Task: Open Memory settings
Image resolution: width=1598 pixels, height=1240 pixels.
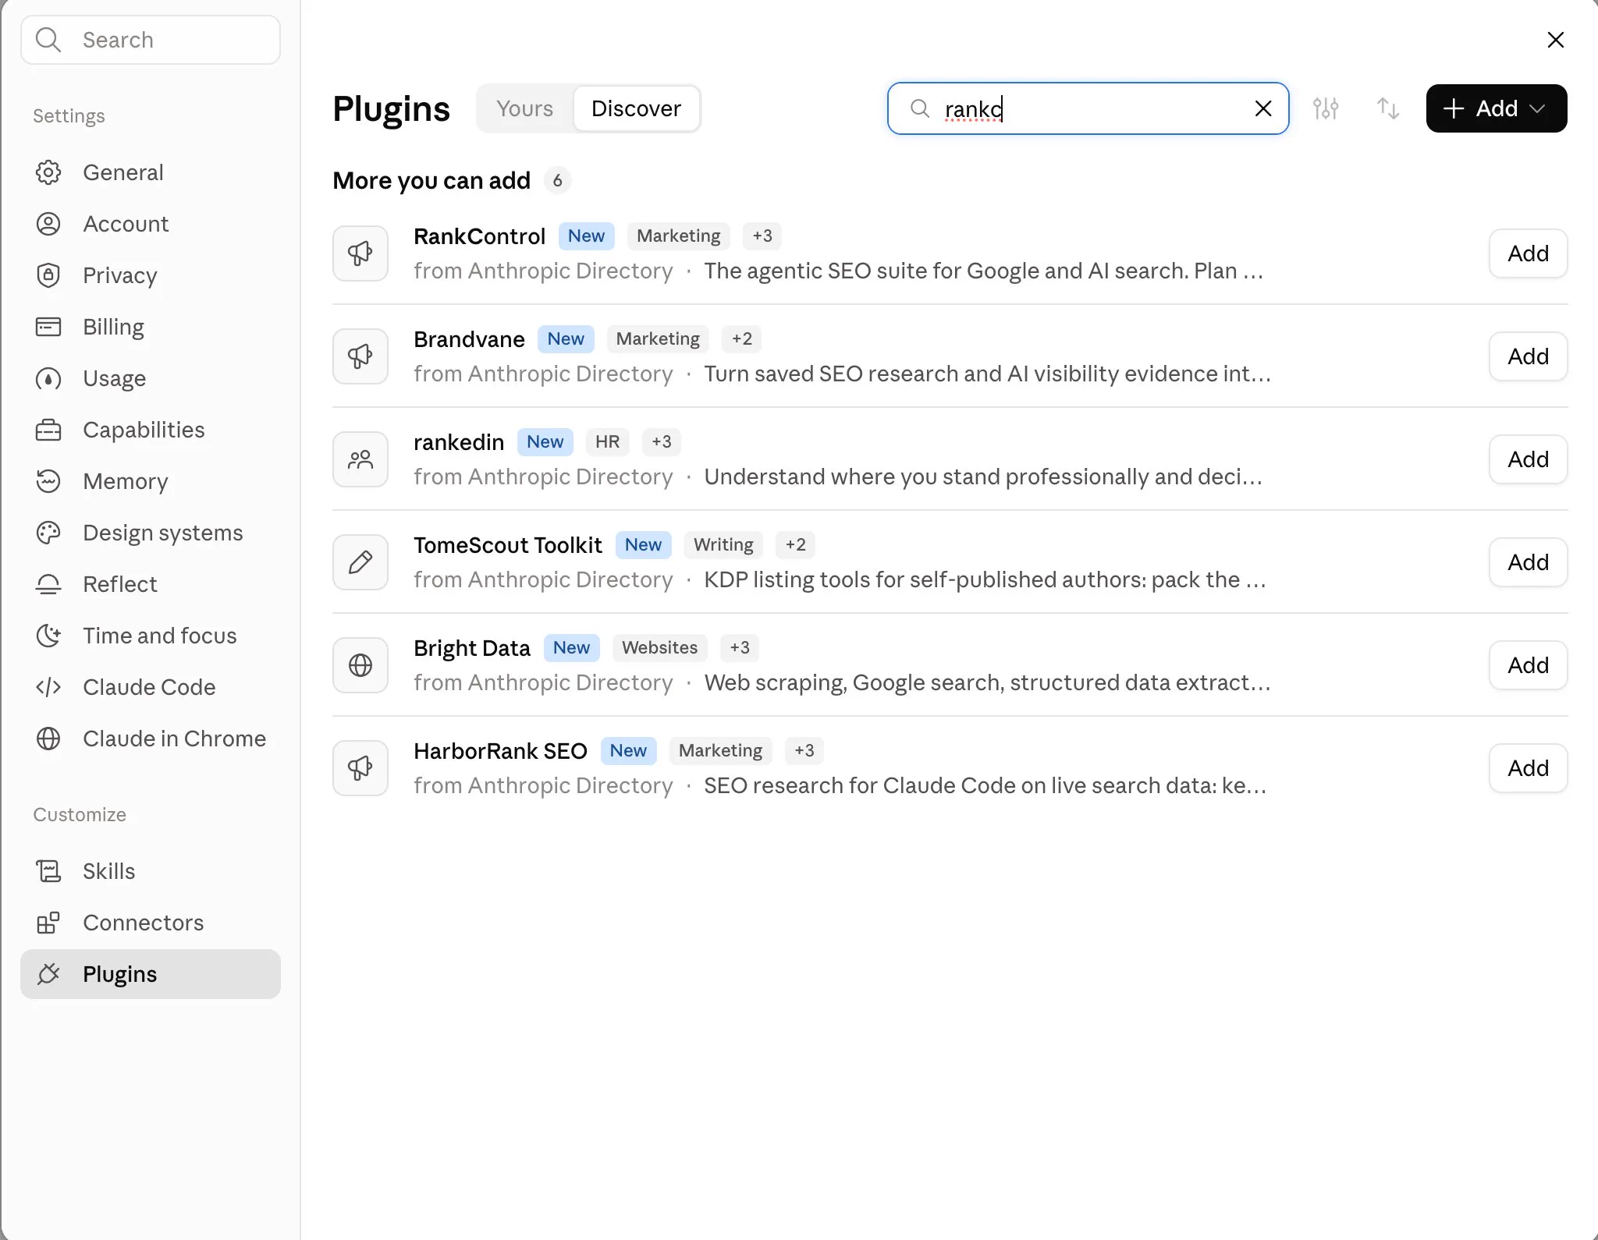Action: [x=151, y=481]
